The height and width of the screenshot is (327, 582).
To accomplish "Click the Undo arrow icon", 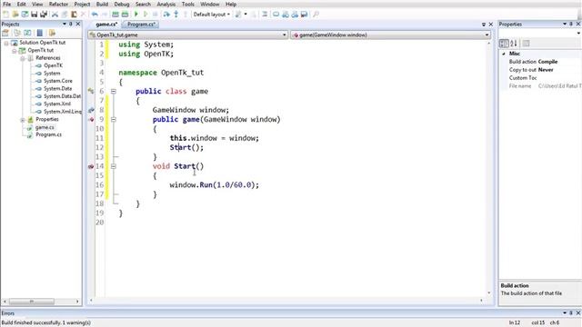I will 95,15.
